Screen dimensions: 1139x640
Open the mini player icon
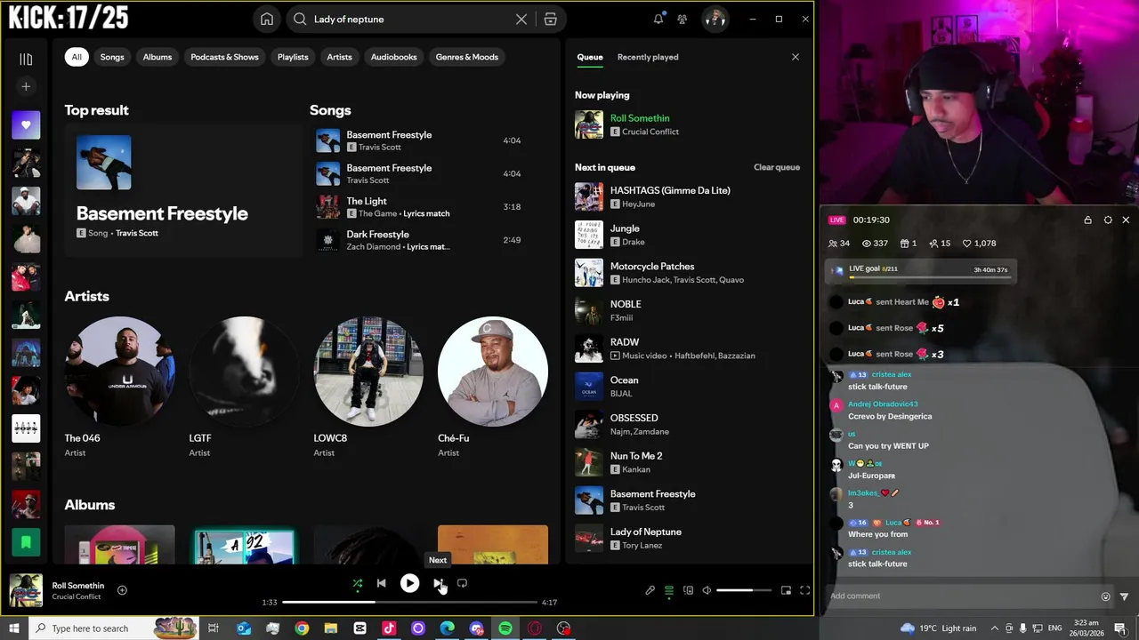click(786, 590)
